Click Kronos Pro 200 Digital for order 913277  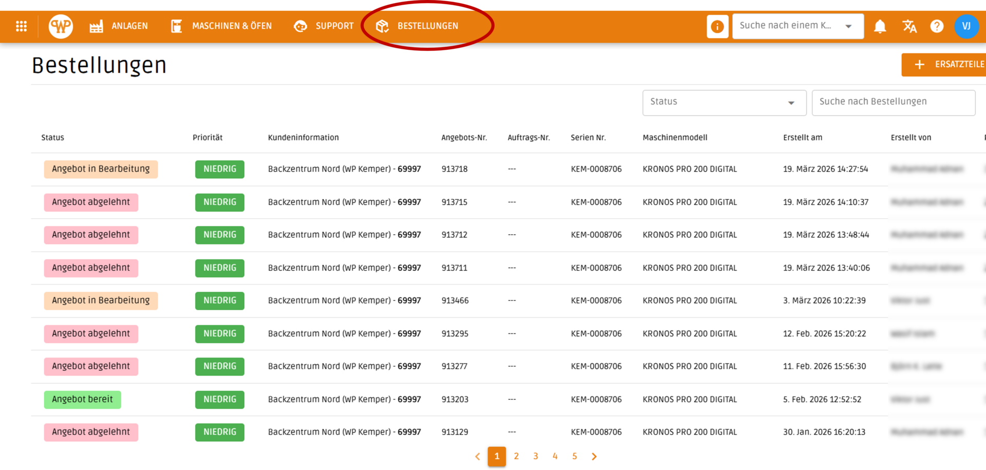pos(690,366)
